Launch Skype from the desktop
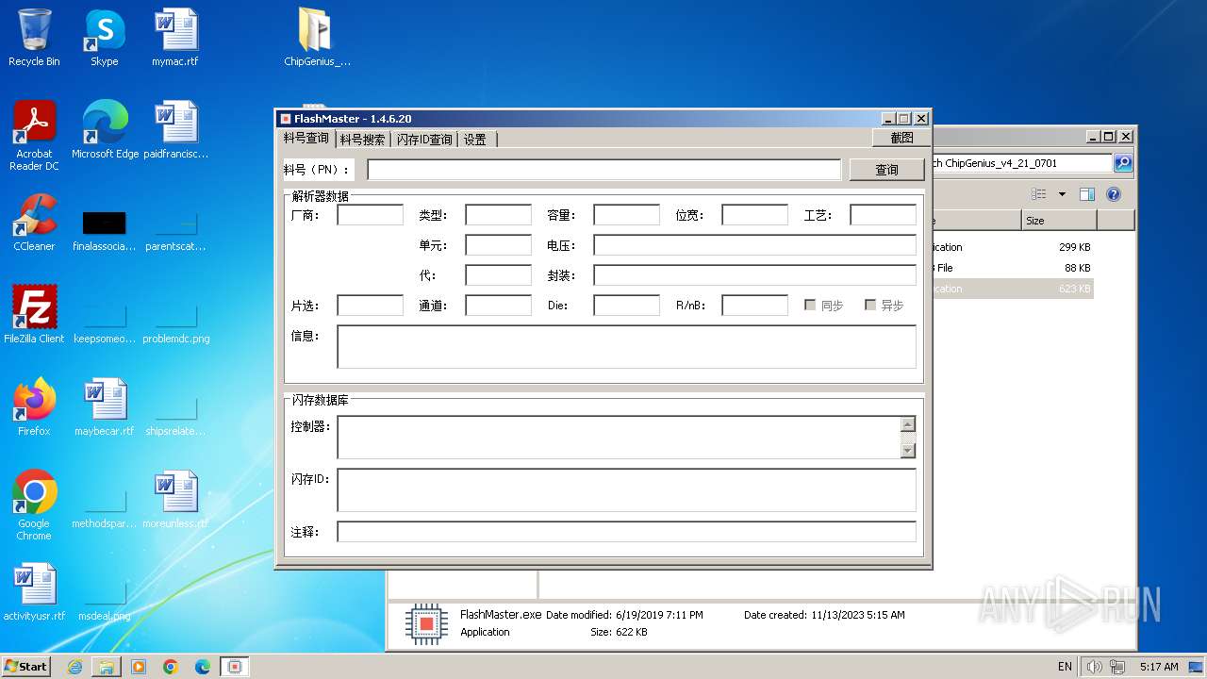 [x=105, y=38]
